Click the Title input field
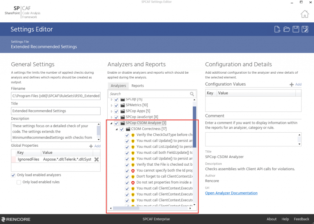 (56, 111)
